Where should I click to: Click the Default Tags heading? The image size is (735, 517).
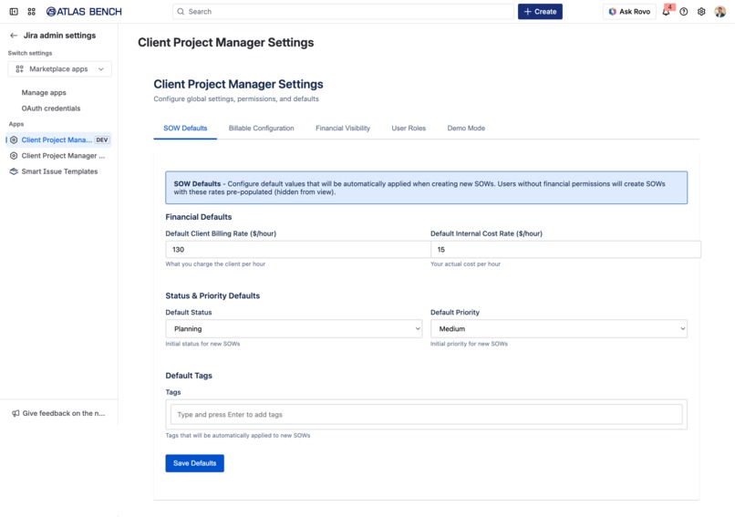[189, 376]
